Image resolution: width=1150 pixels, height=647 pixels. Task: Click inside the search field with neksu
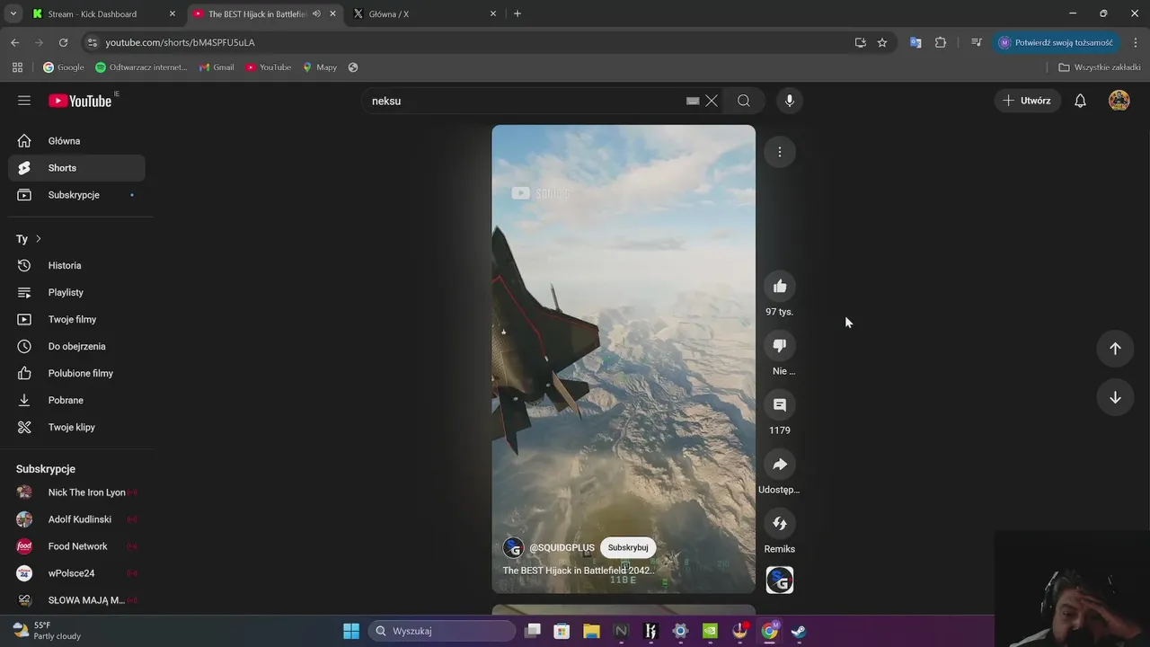(x=526, y=101)
